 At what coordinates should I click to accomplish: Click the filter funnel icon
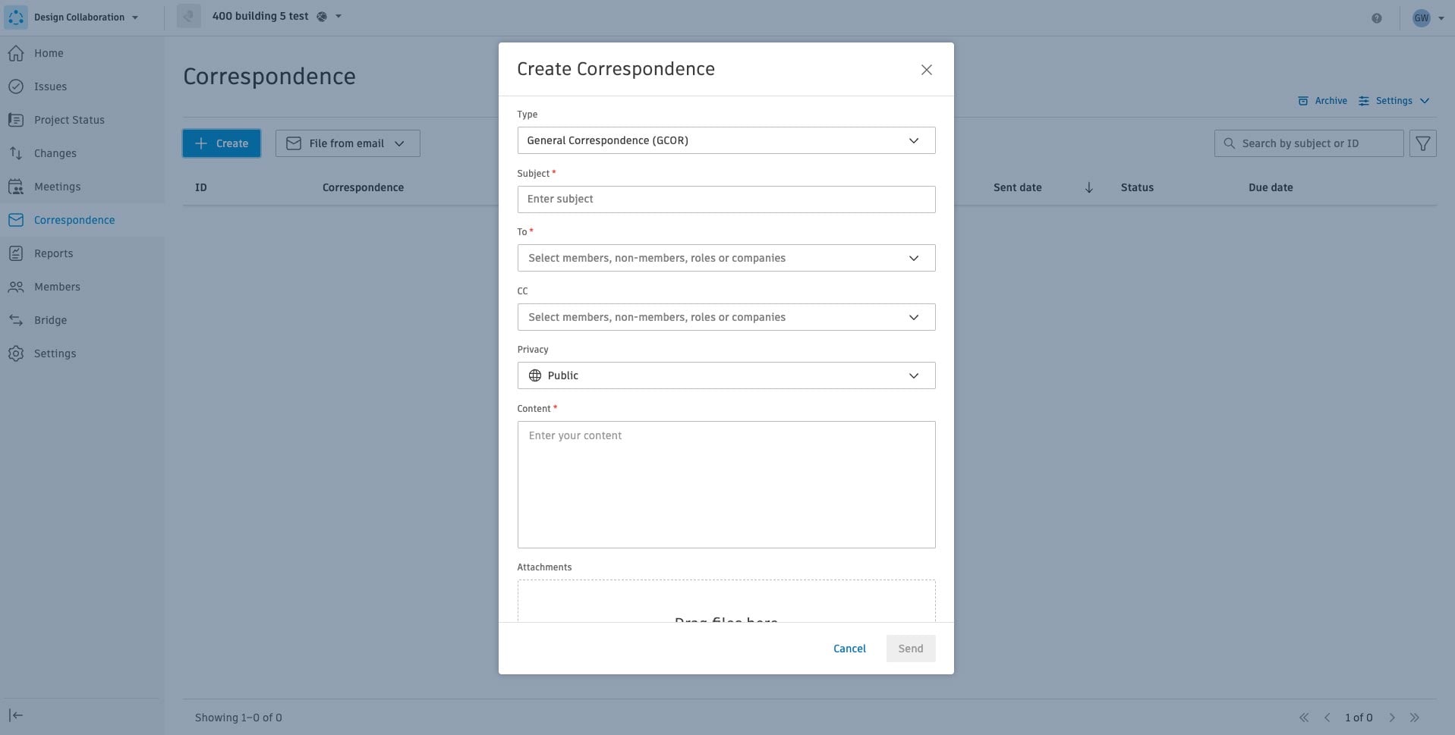click(x=1422, y=143)
